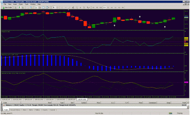Switch to M5 timeframe
The height and width of the screenshot is (115, 190).
click(x=97, y=8)
